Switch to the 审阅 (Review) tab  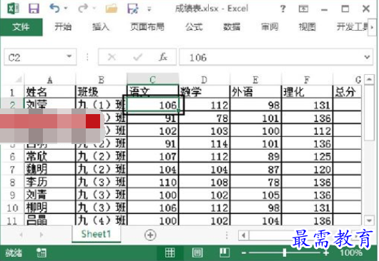(x=270, y=27)
